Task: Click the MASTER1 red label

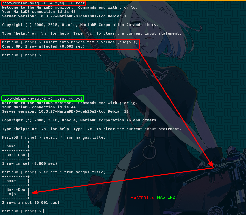Action: 139,198
